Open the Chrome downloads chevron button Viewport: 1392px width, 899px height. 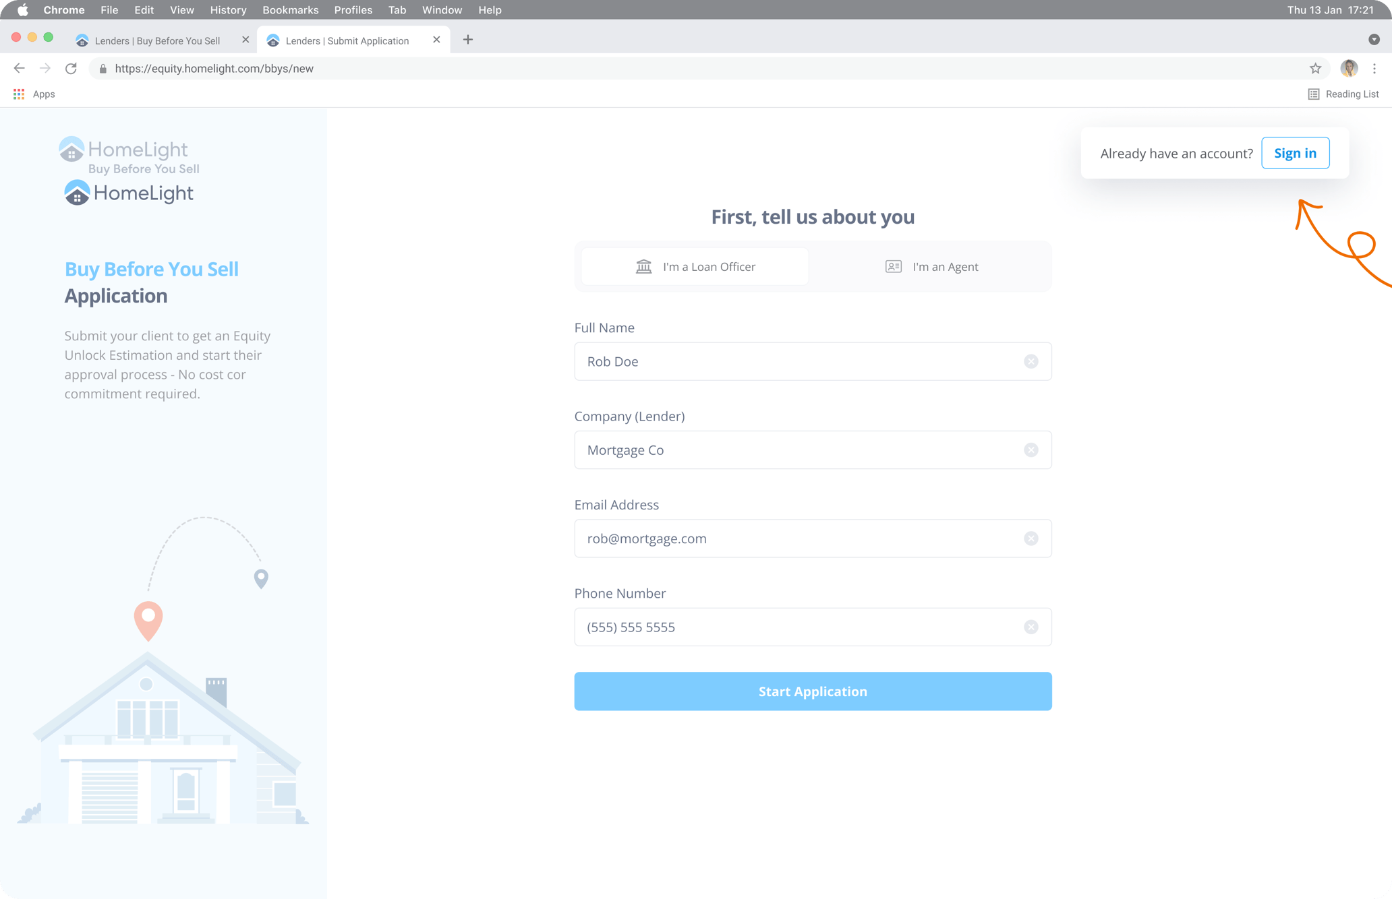1374,40
